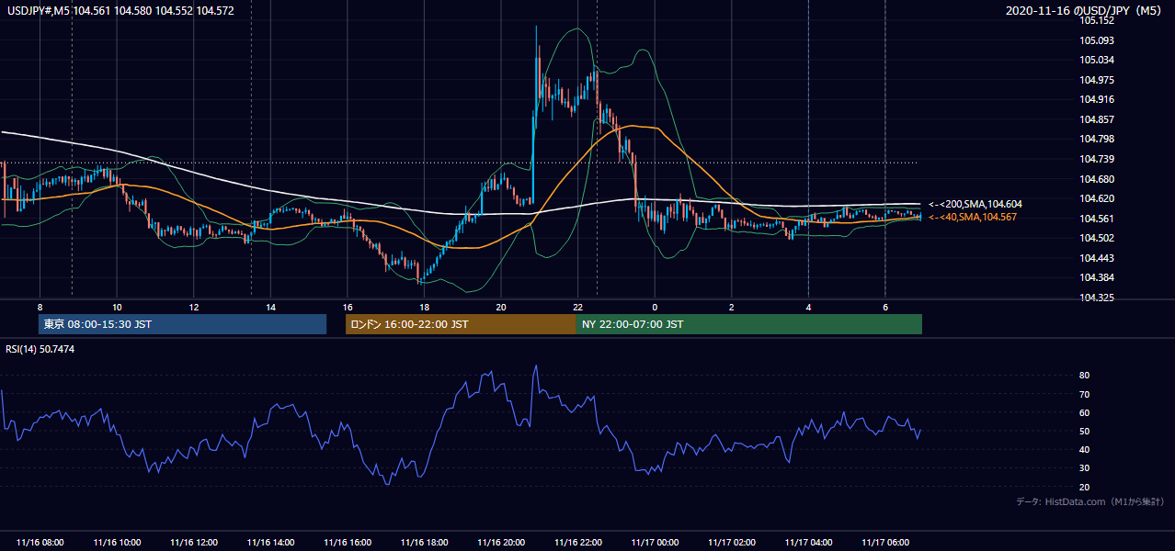The width and height of the screenshot is (1175, 551).
Task: Click the 11/16 08:00 date label
Action: click(x=40, y=543)
